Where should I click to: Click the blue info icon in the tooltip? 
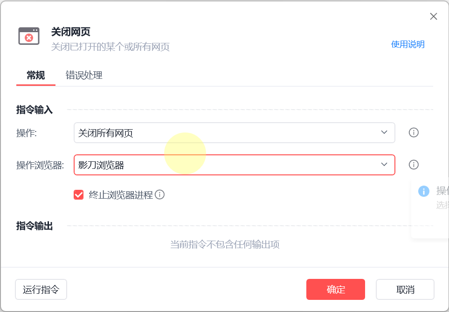[x=423, y=191]
